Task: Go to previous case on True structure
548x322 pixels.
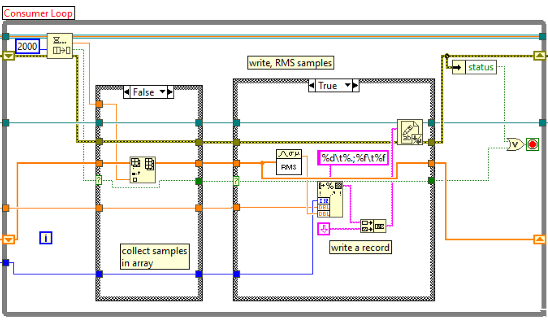Action: point(312,85)
